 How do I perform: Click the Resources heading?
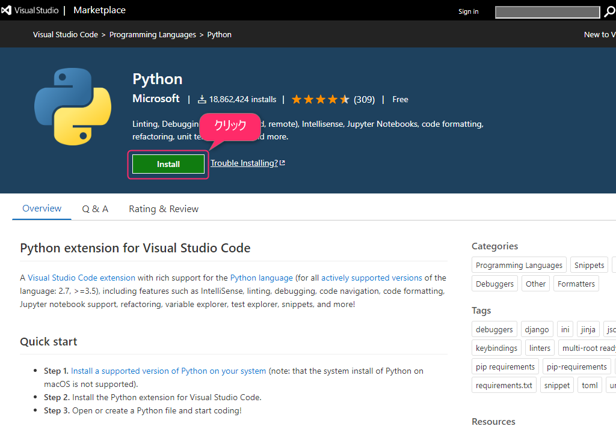click(x=493, y=421)
